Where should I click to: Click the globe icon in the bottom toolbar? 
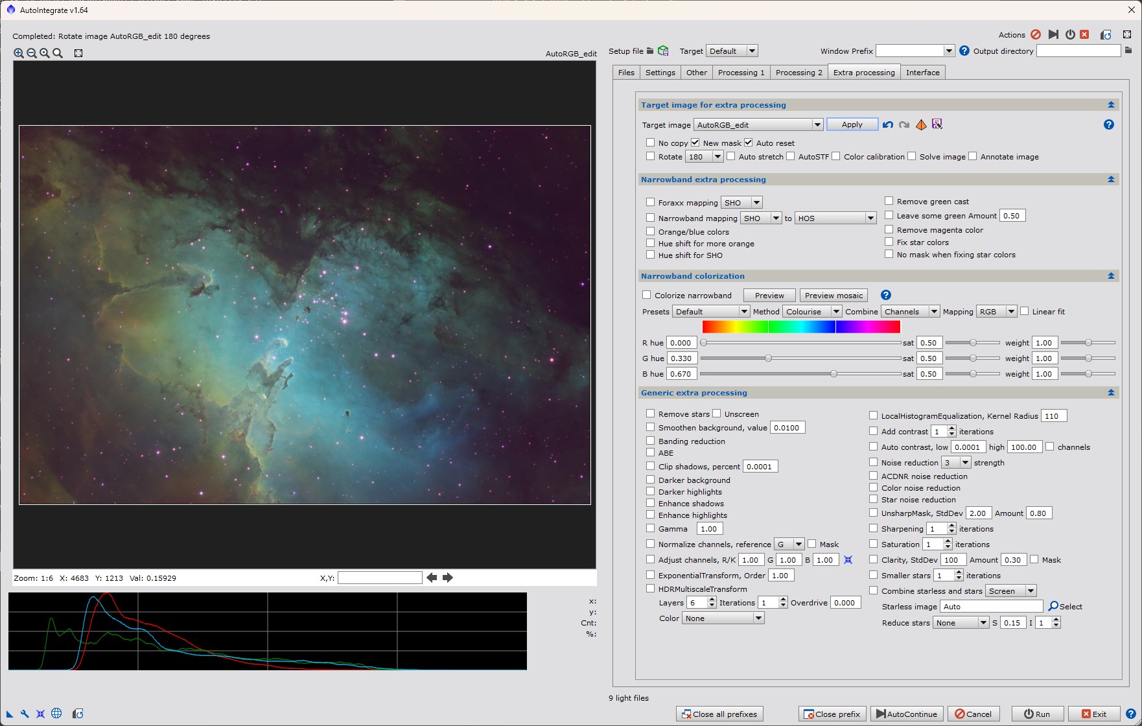[x=56, y=714]
